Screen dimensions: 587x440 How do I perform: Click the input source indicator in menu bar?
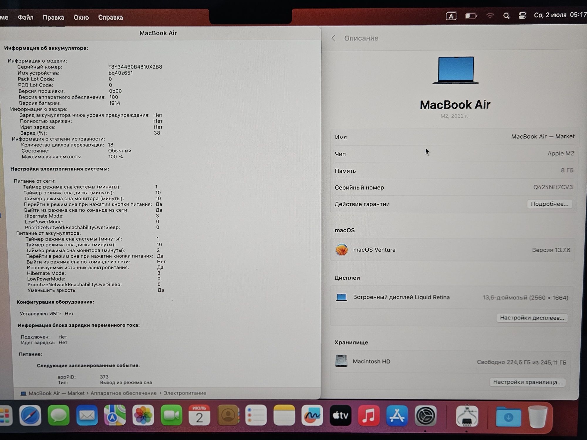click(x=451, y=16)
